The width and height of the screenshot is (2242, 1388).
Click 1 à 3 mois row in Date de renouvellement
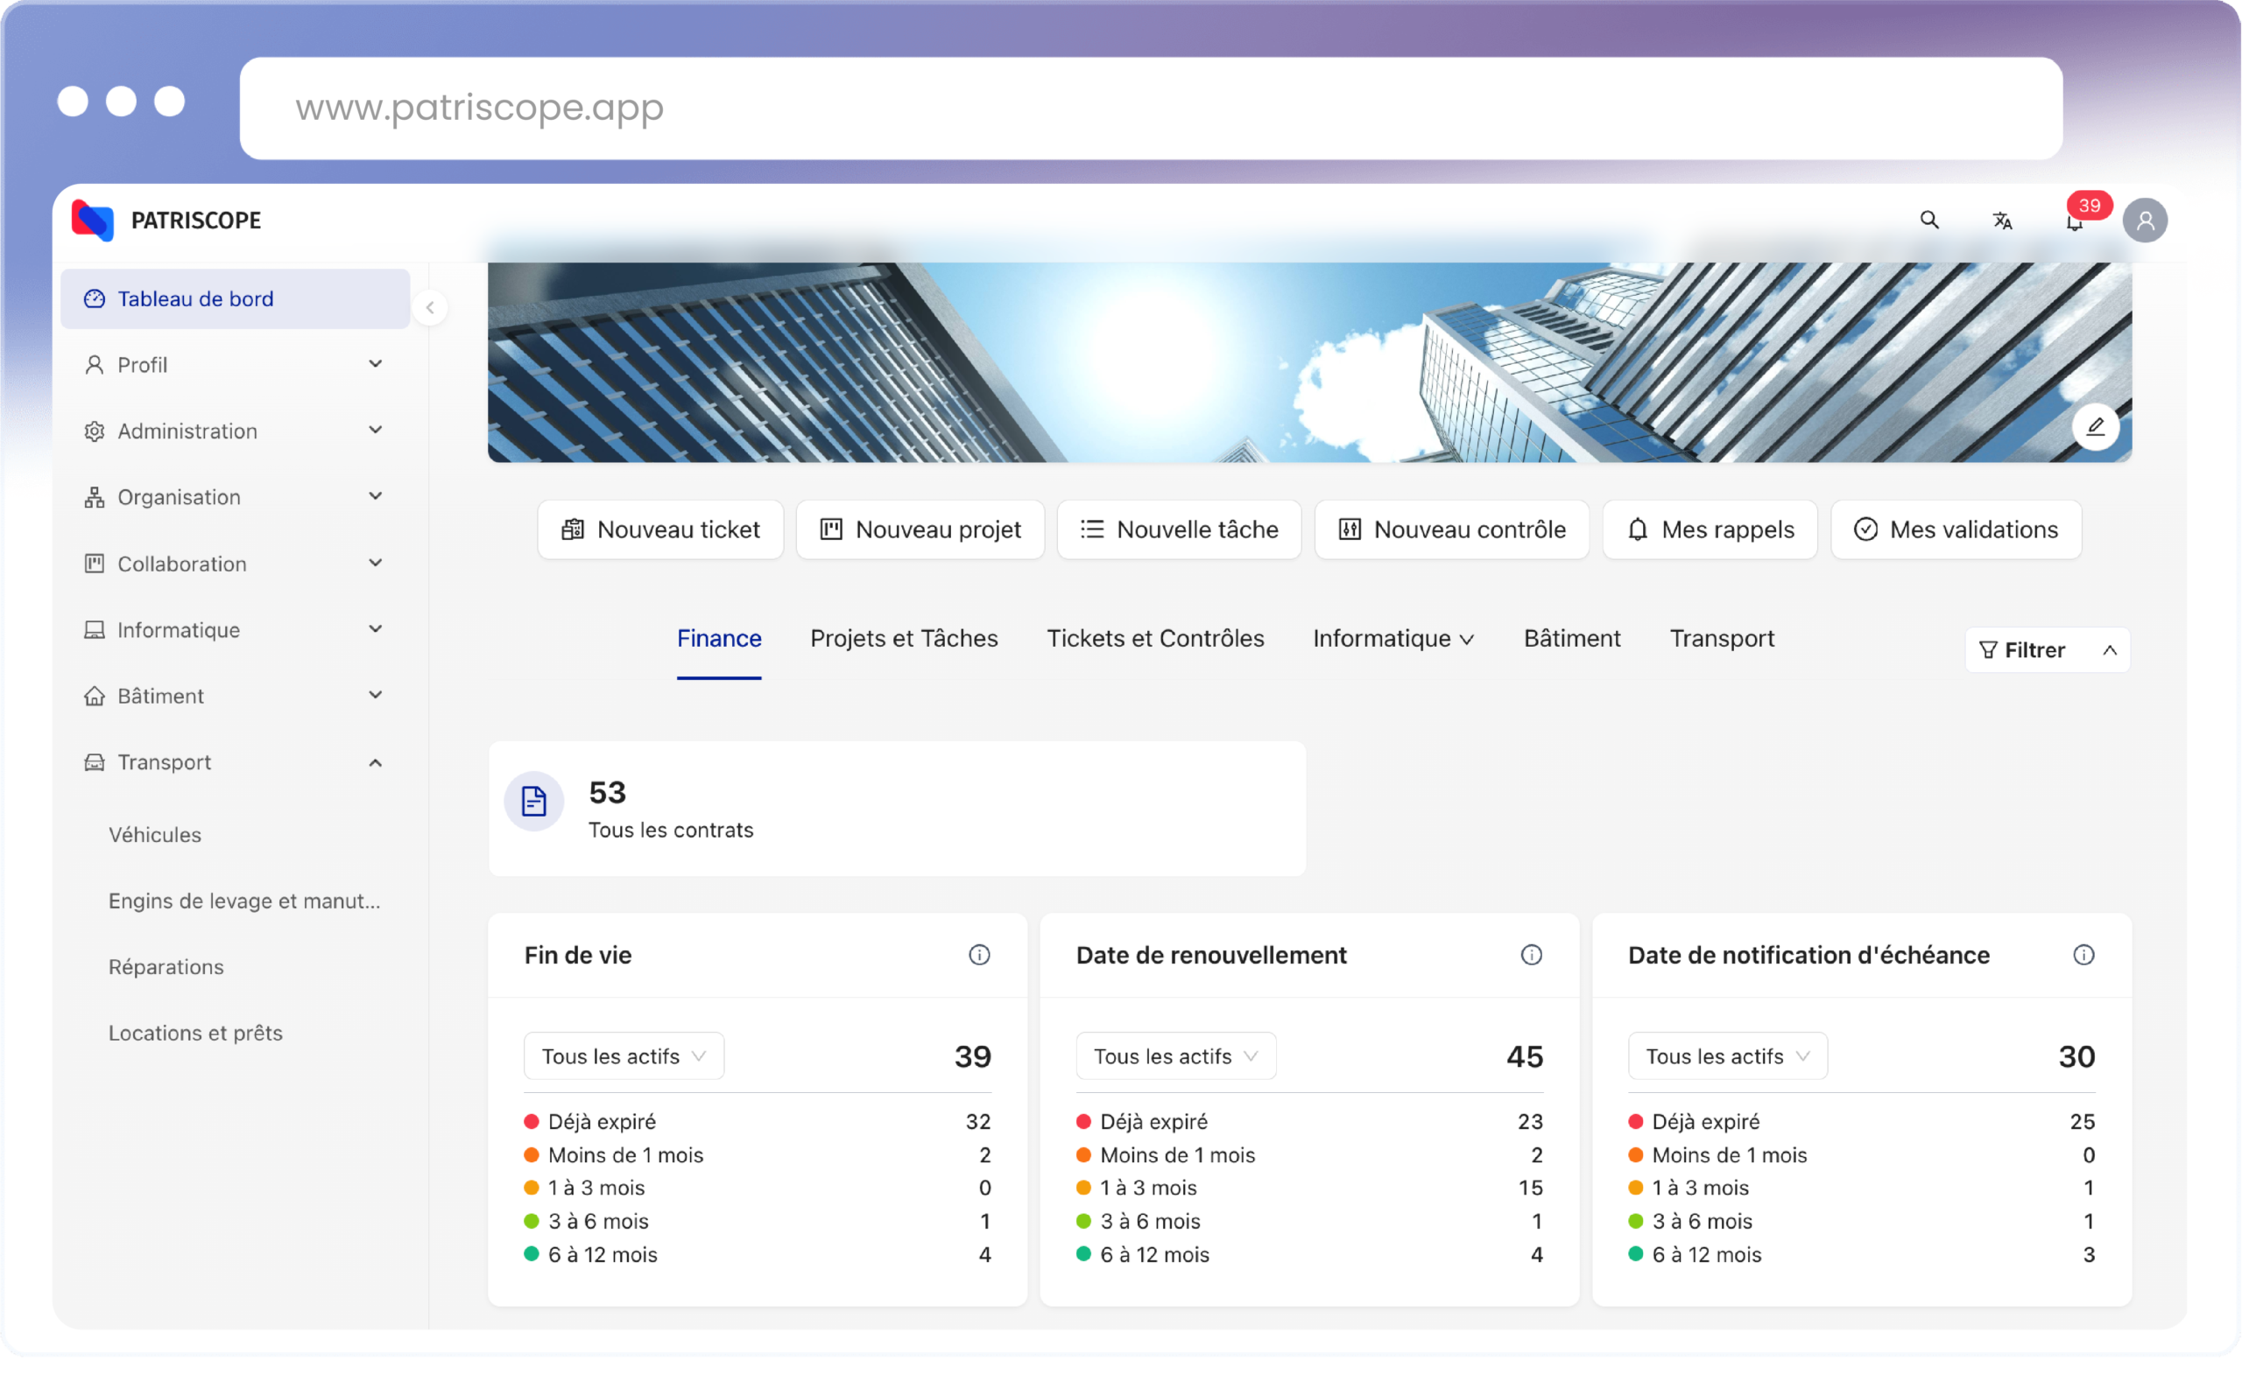(1308, 1188)
